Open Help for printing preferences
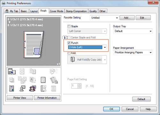 click(148, 109)
